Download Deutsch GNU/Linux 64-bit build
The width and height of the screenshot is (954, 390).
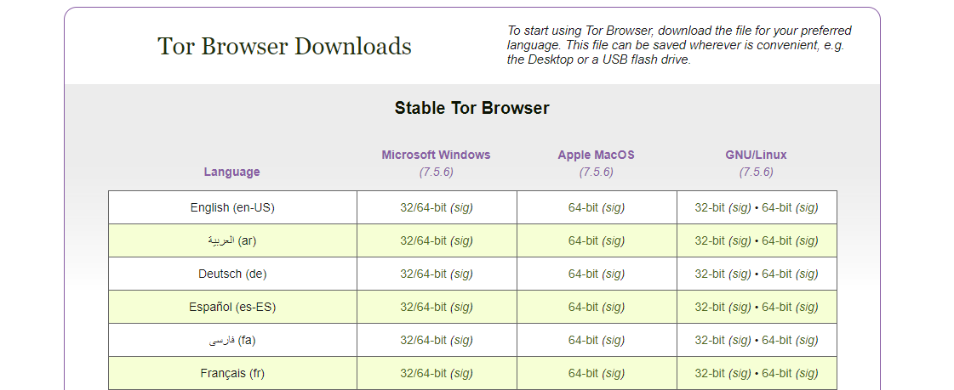(777, 274)
